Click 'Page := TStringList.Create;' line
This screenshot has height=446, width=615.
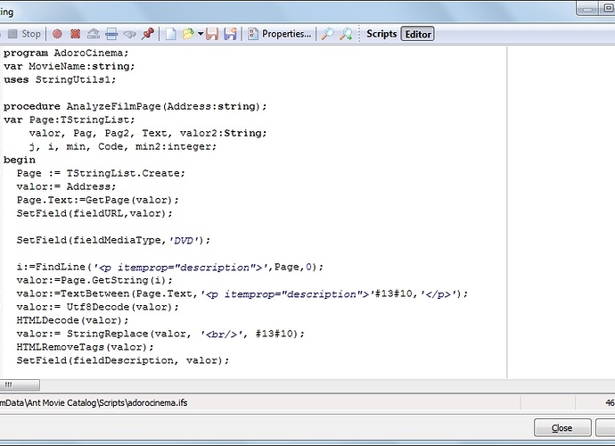tap(101, 173)
